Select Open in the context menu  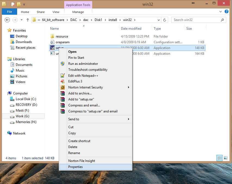[95, 52]
